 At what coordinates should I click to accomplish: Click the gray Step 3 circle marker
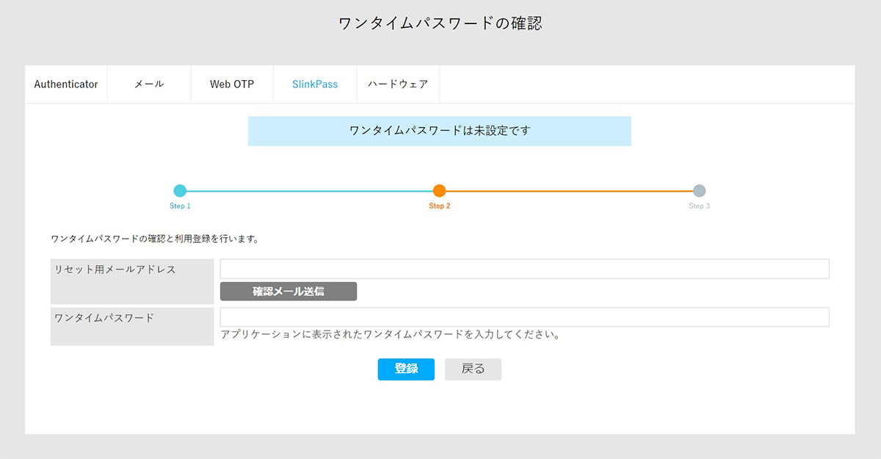tap(699, 191)
